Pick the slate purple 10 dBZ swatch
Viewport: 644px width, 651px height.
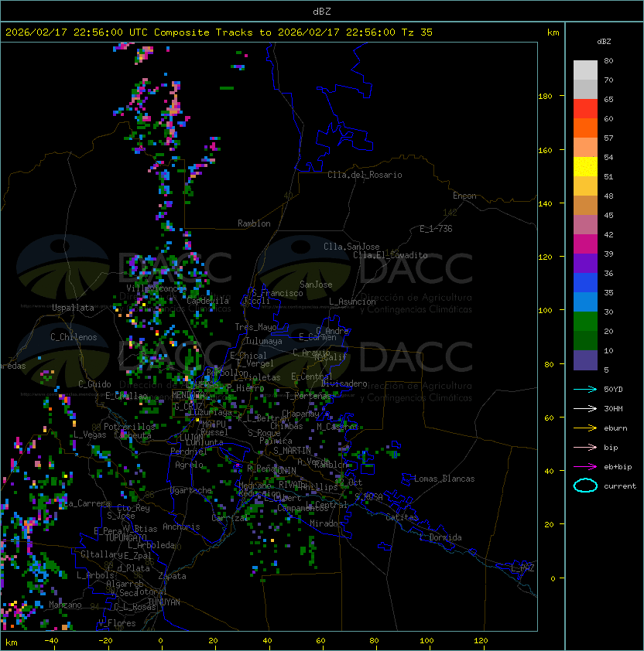[x=585, y=360]
